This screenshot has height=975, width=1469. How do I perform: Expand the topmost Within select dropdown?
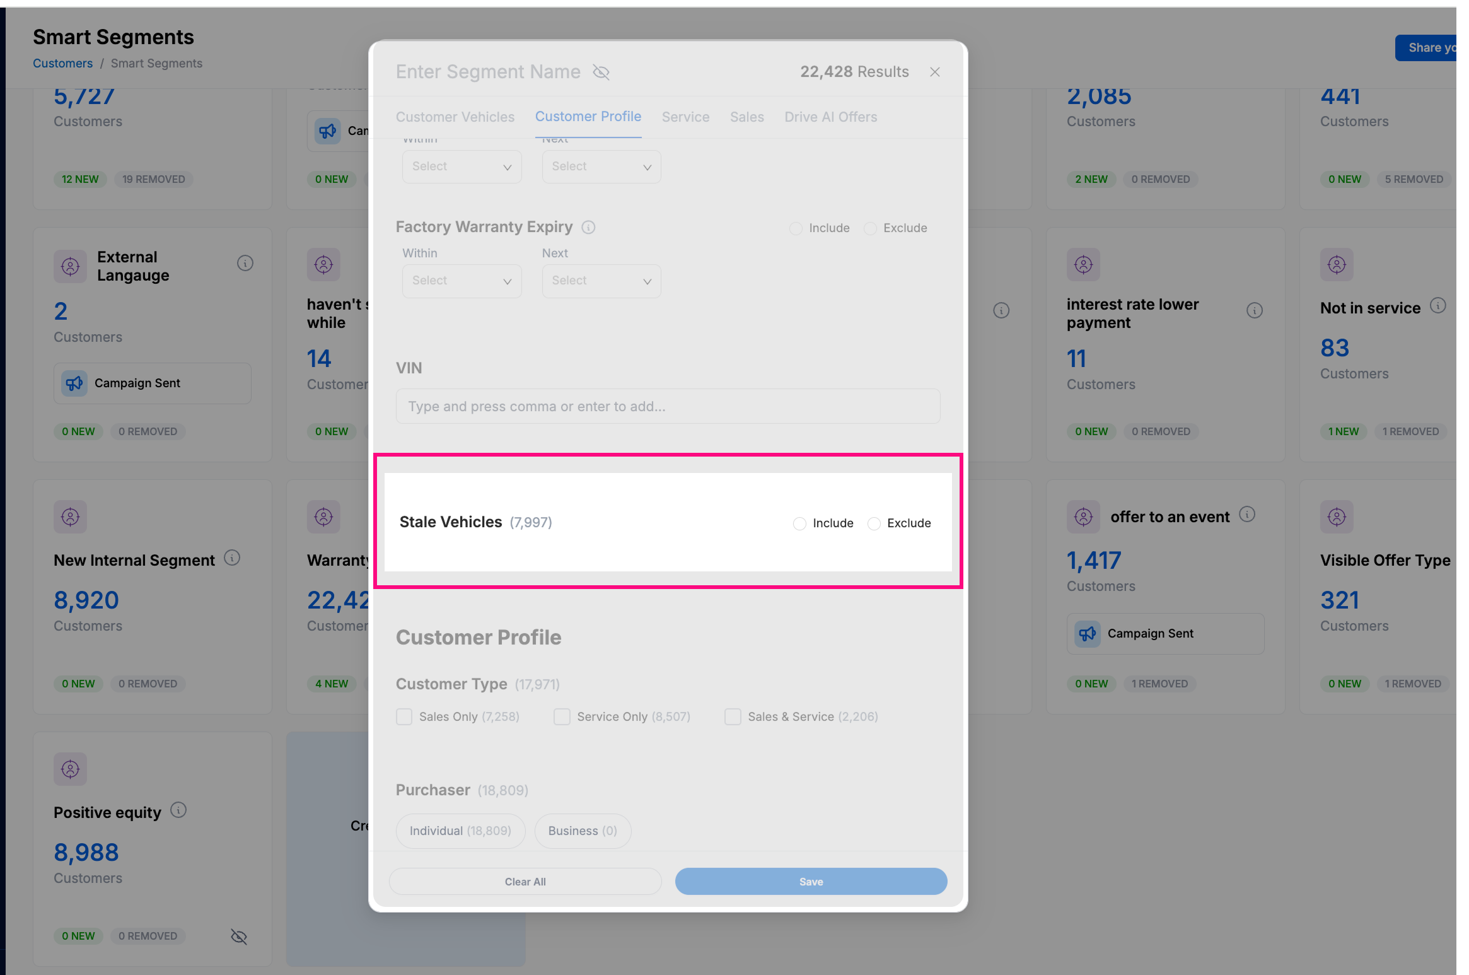[462, 166]
